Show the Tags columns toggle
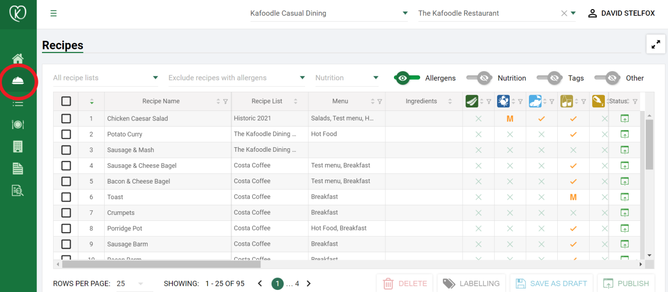Viewport: 668px width, 292px height. (x=550, y=78)
